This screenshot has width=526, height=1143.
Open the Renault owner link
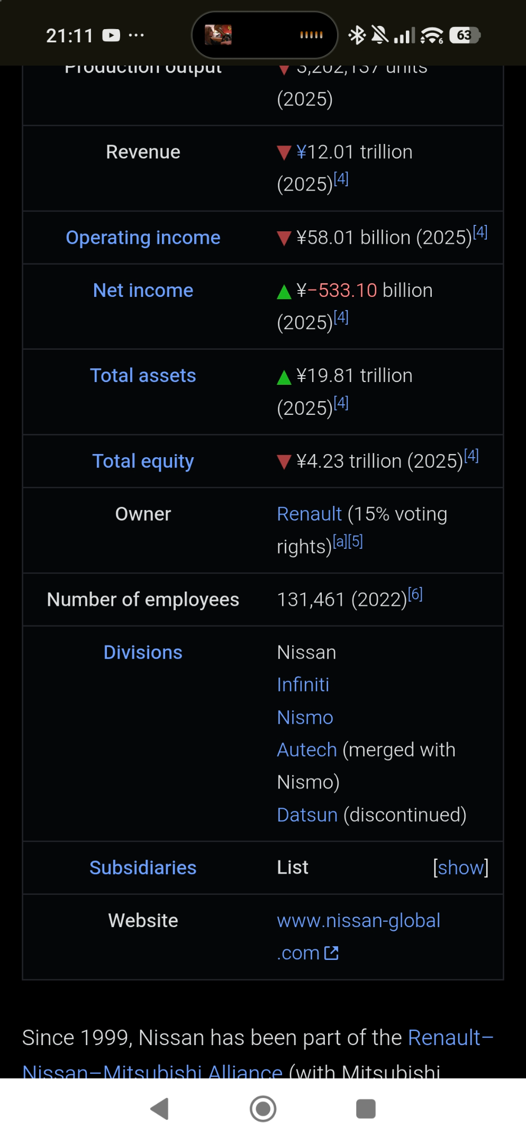pyautogui.click(x=310, y=514)
